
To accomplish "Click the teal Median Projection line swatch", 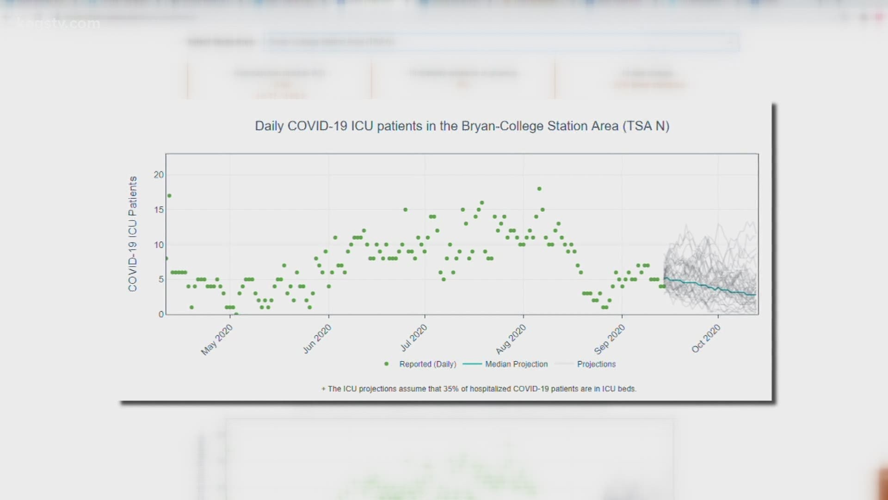I will 472,364.
